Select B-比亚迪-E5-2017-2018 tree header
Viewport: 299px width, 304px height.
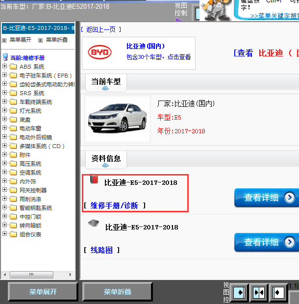click(x=38, y=28)
